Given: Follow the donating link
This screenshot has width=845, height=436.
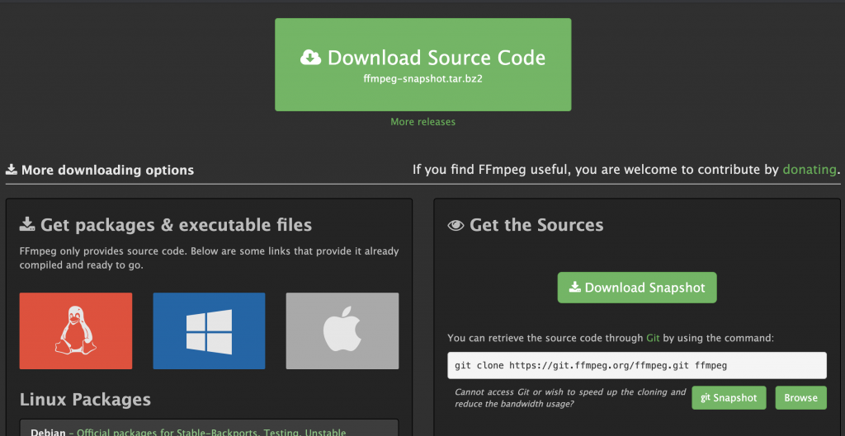Looking at the screenshot, I should (810, 170).
